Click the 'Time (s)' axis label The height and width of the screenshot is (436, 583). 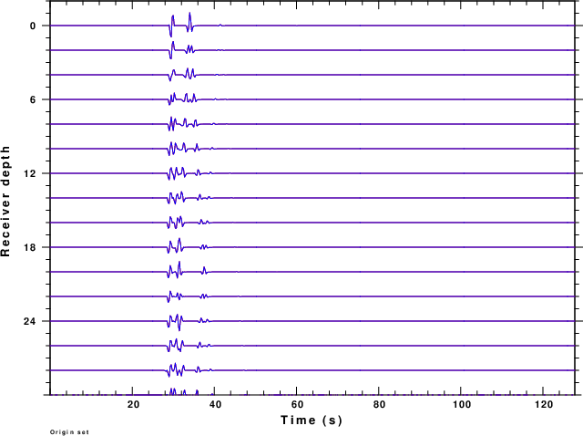(x=312, y=420)
